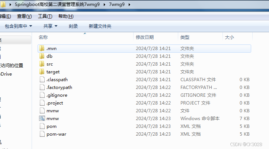
Task: Click the Drive item in navigation pane
Action: point(6,74)
